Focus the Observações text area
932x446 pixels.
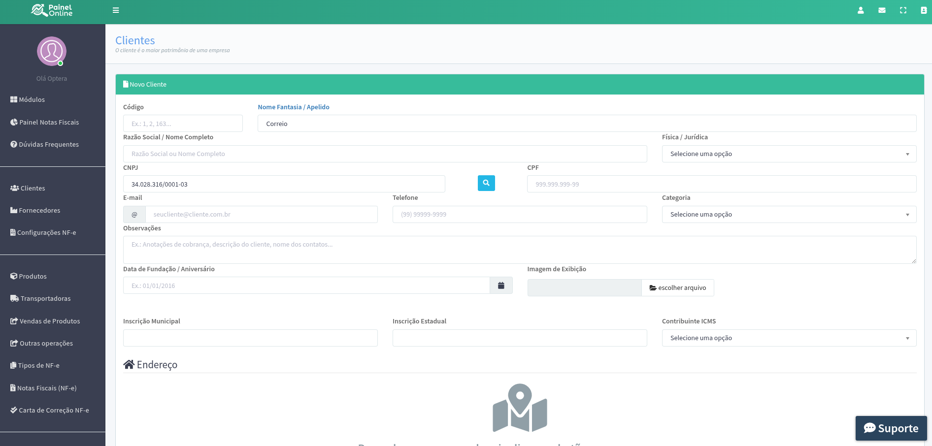pos(519,250)
